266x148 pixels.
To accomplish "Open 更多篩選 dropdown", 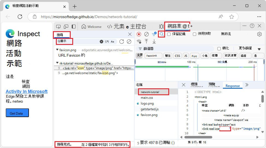I will coord(250,48).
